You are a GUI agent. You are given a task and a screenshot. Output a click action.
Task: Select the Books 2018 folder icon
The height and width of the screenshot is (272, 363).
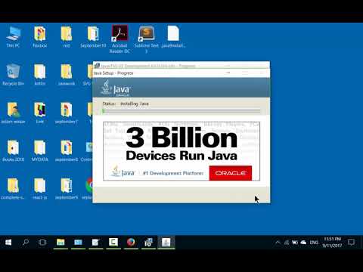click(x=13, y=150)
